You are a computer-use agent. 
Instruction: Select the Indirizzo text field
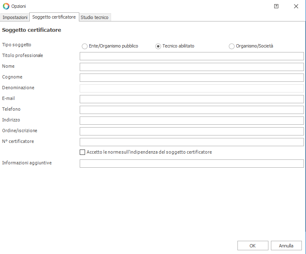click(x=192, y=121)
